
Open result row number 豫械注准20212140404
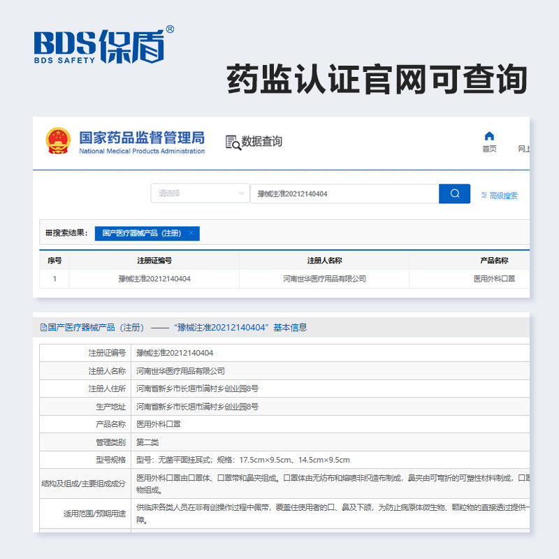click(x=154, y=279)
